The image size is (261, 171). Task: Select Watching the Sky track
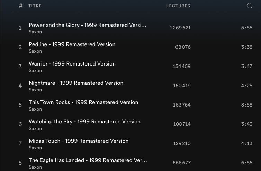click(84, 122)
